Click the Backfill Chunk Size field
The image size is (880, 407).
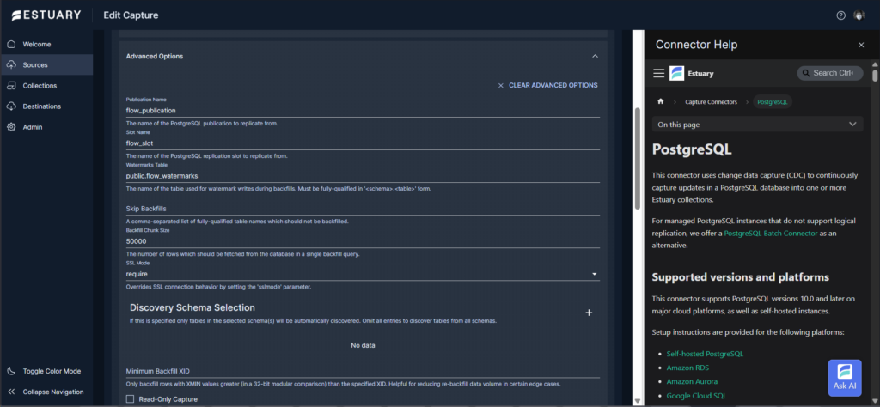(363, 241)
